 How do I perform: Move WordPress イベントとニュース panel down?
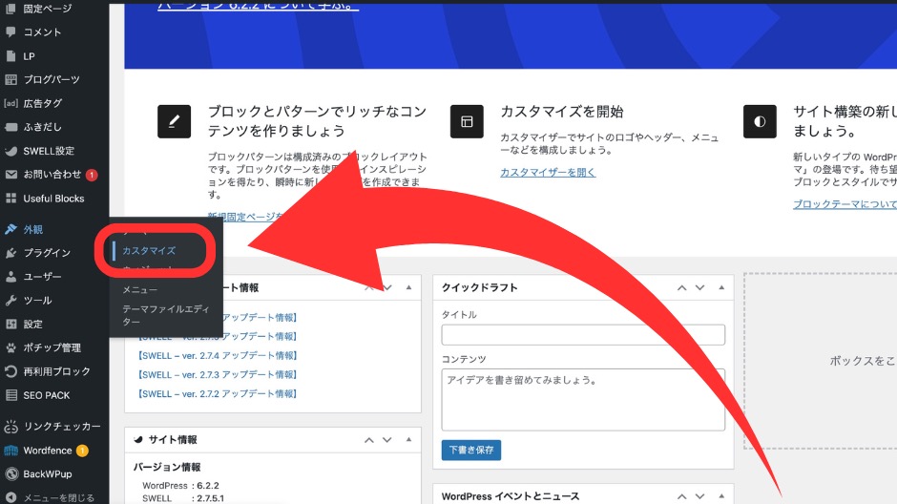pyautogui.click(x=699, y=496)
